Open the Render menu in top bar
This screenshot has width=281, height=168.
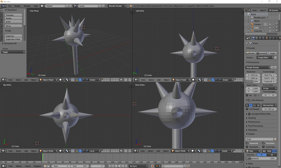(18, 6)
